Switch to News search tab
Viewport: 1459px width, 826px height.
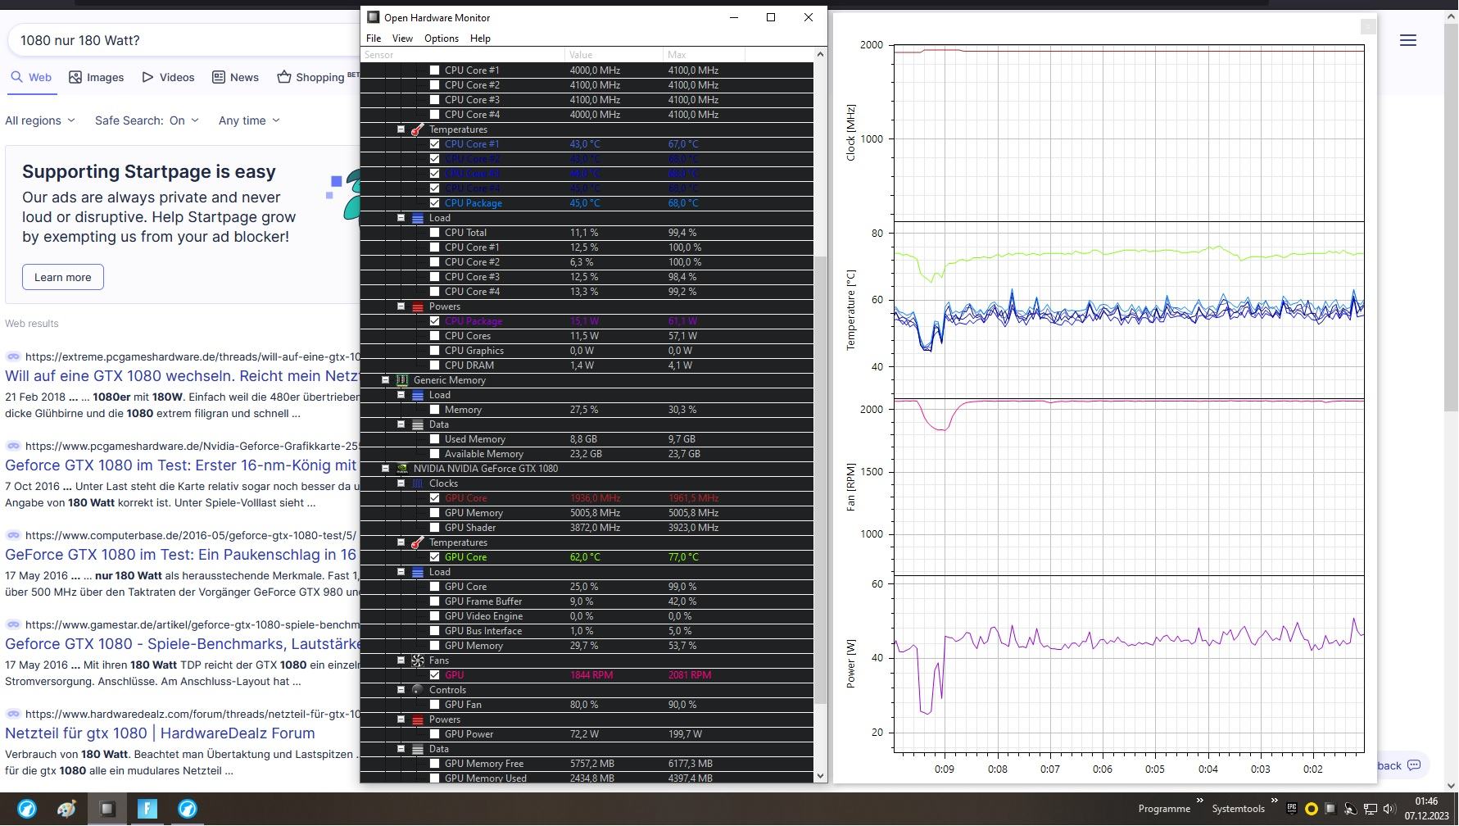(236, 77)
